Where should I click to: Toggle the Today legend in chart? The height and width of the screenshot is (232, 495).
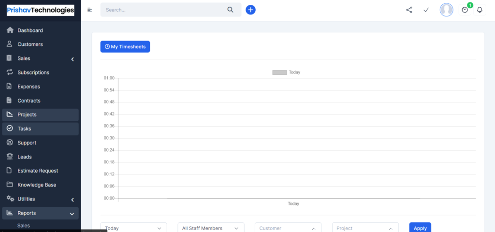click(x=286, y=72)
